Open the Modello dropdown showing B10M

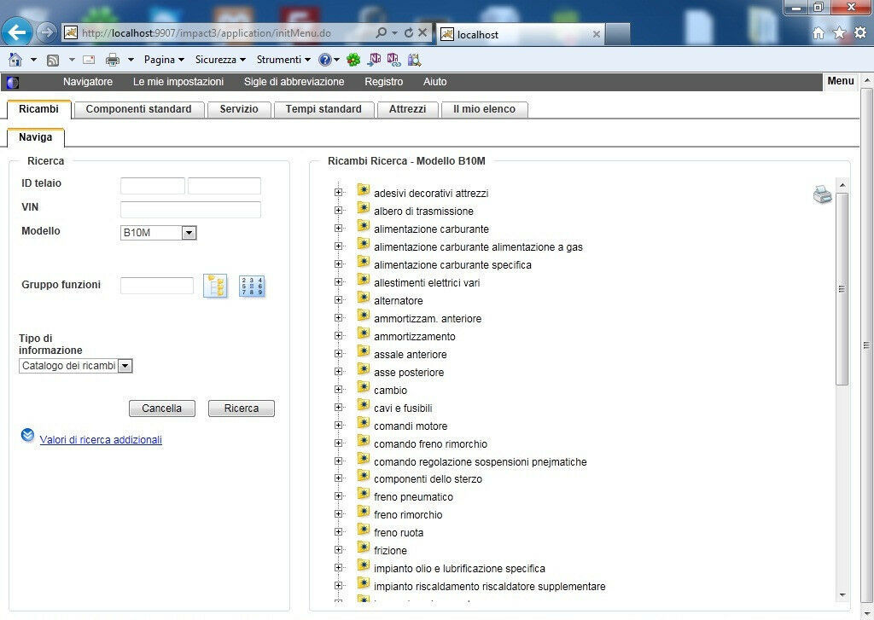tap(189, 233)
